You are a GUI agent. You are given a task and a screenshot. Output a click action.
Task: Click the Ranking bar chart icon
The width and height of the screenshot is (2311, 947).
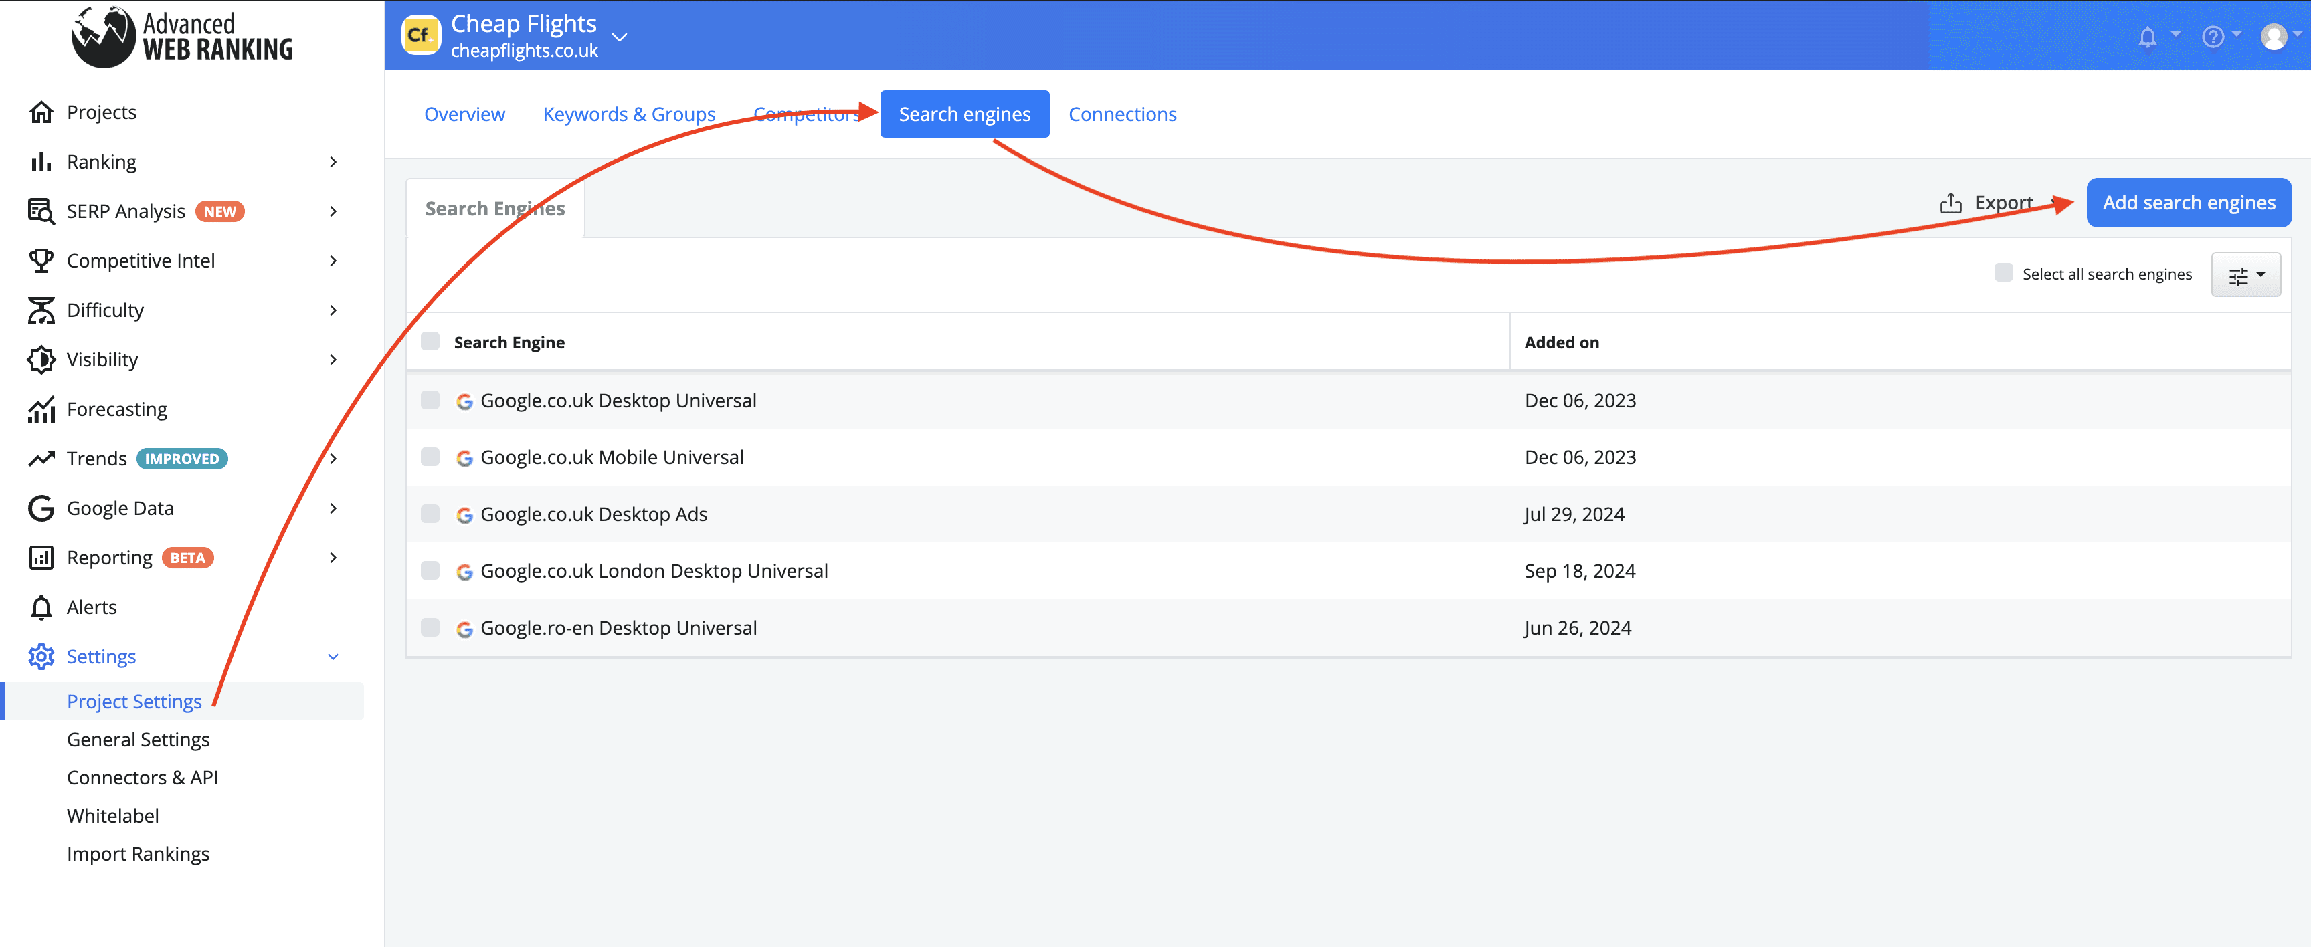click(x=41, y=161)
